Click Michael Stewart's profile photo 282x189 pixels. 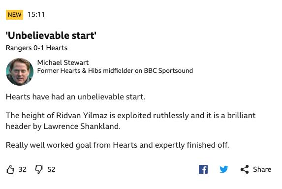(x=20, y=71)
